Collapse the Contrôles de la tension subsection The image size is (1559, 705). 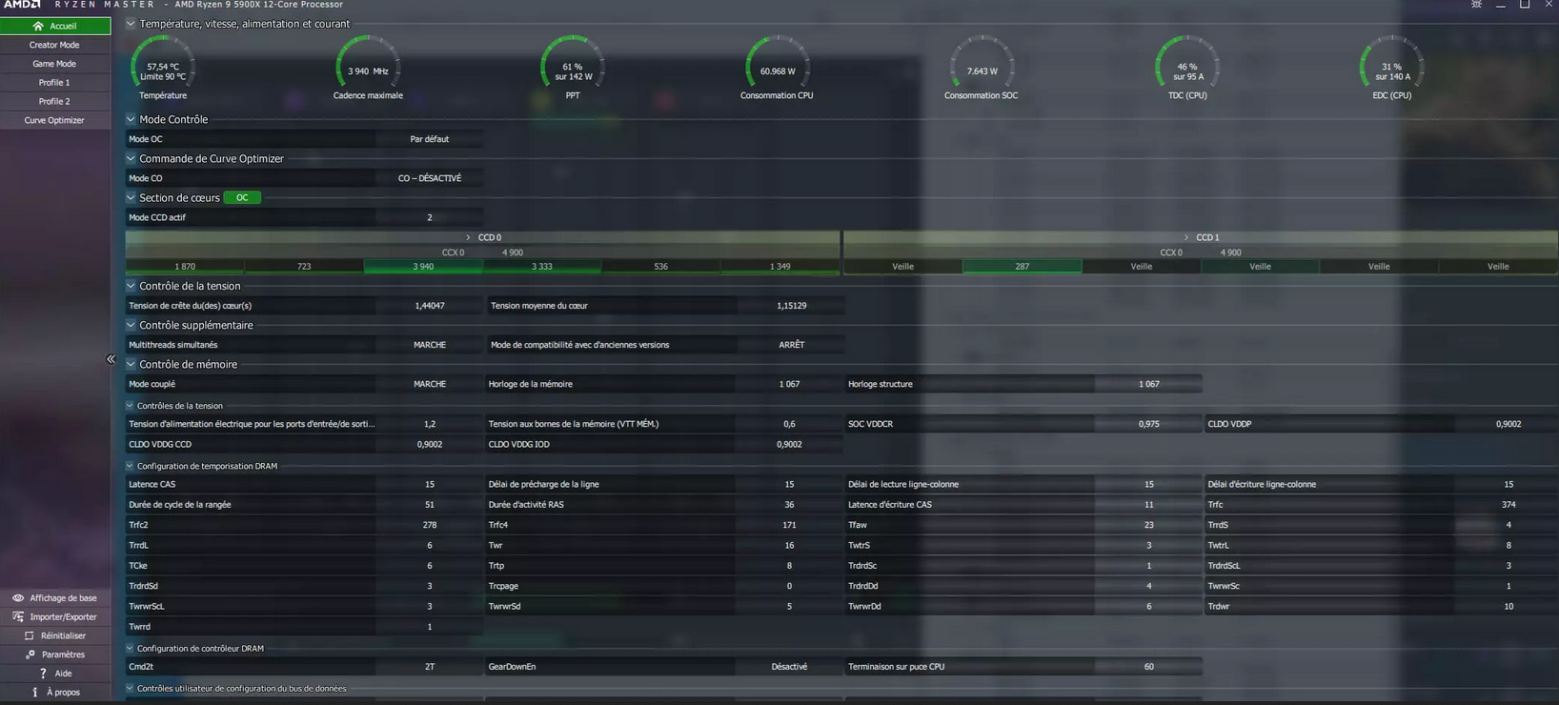130,406
